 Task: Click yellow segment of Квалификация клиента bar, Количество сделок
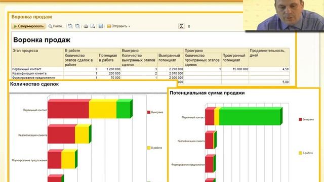pyautogui.click(x=82, y=135)
